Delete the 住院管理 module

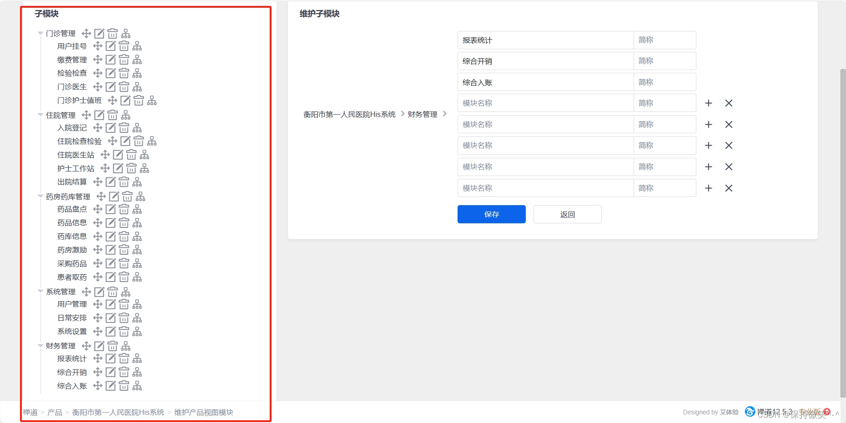click(x=112, y=115)
